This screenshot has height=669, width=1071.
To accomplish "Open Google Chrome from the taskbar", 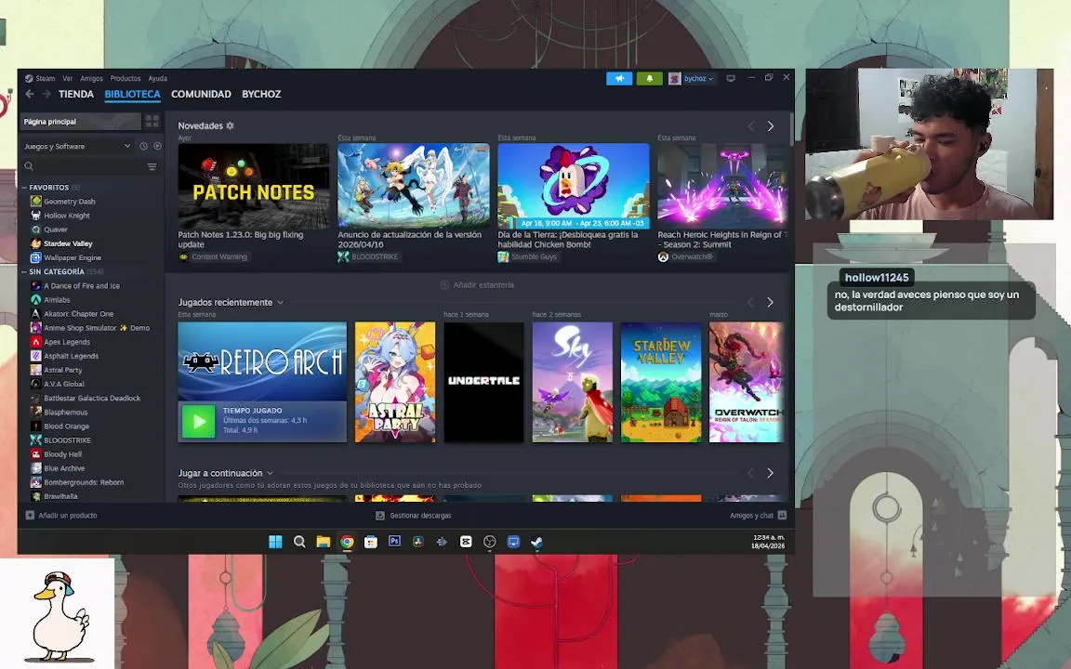I will tap(347, 542).
